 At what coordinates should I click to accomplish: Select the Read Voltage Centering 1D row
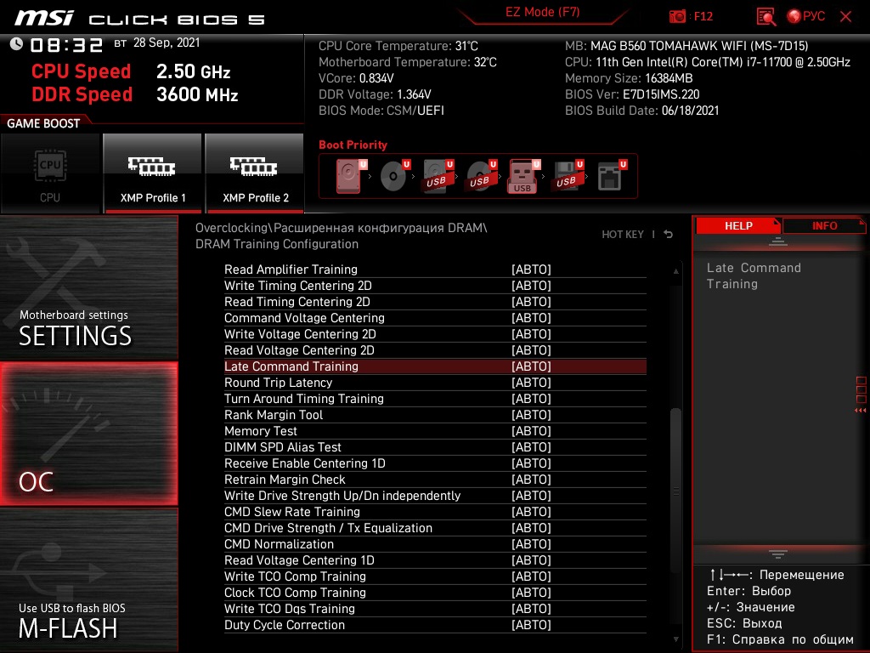435,559
